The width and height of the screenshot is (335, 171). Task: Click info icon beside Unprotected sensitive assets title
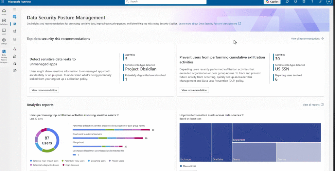coord(242,115)
